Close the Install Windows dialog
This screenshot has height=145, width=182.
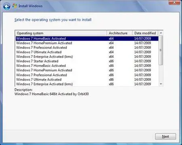[174, 2]
